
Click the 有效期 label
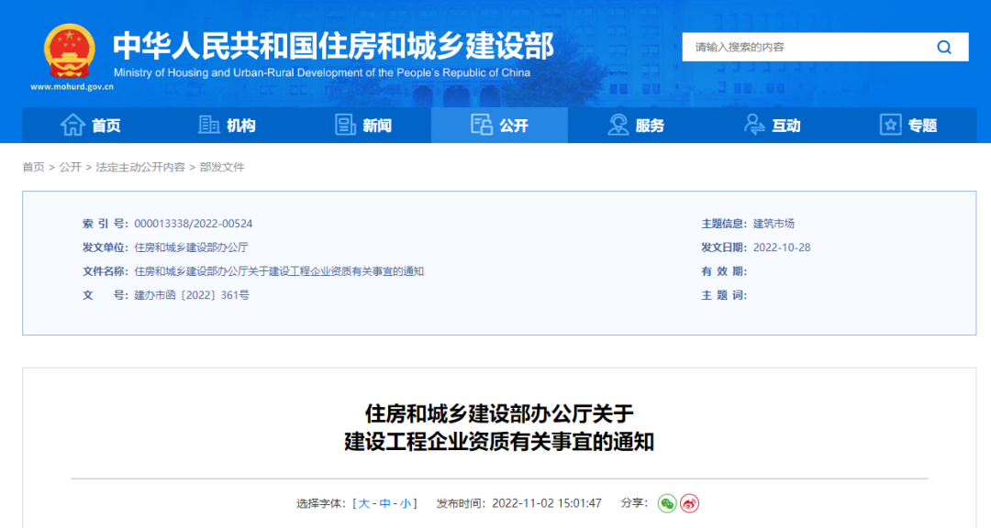tap(724, 271)
